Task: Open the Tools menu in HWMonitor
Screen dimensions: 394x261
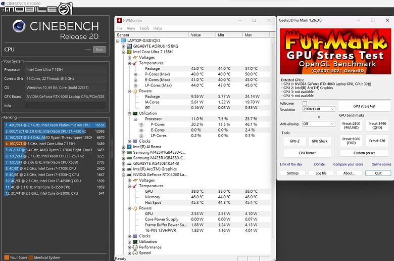Action: 144,28
